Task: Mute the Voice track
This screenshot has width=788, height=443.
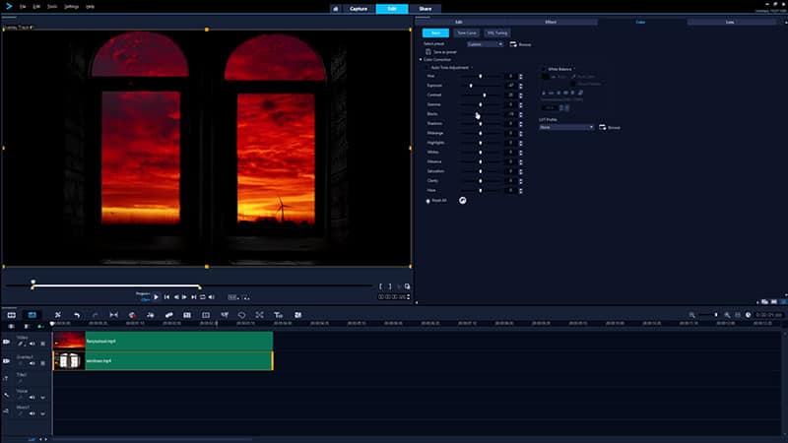Action: point(33,398)
